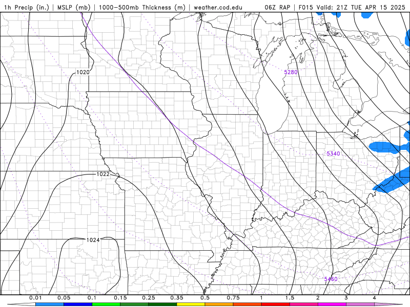
Task: Pick the yellow 0.35 legend swatch
Action: click(191, 304)
